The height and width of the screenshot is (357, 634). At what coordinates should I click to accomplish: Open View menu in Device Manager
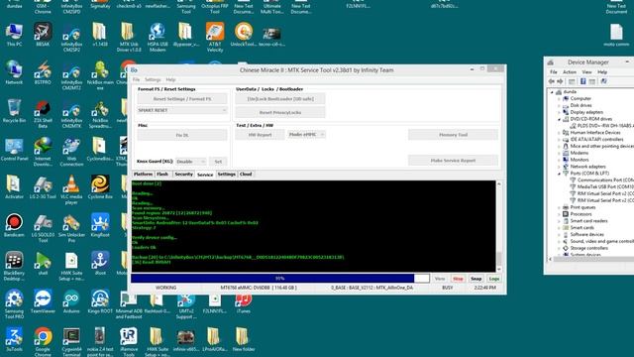pos(586,72)
